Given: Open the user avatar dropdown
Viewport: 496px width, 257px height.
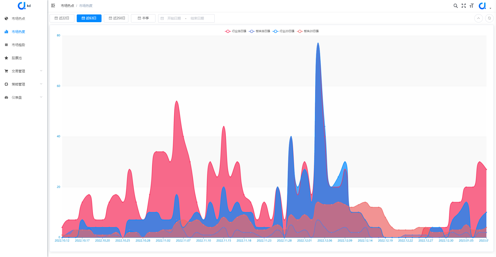Looking at the screenshot, I should (x=485, y=6).
